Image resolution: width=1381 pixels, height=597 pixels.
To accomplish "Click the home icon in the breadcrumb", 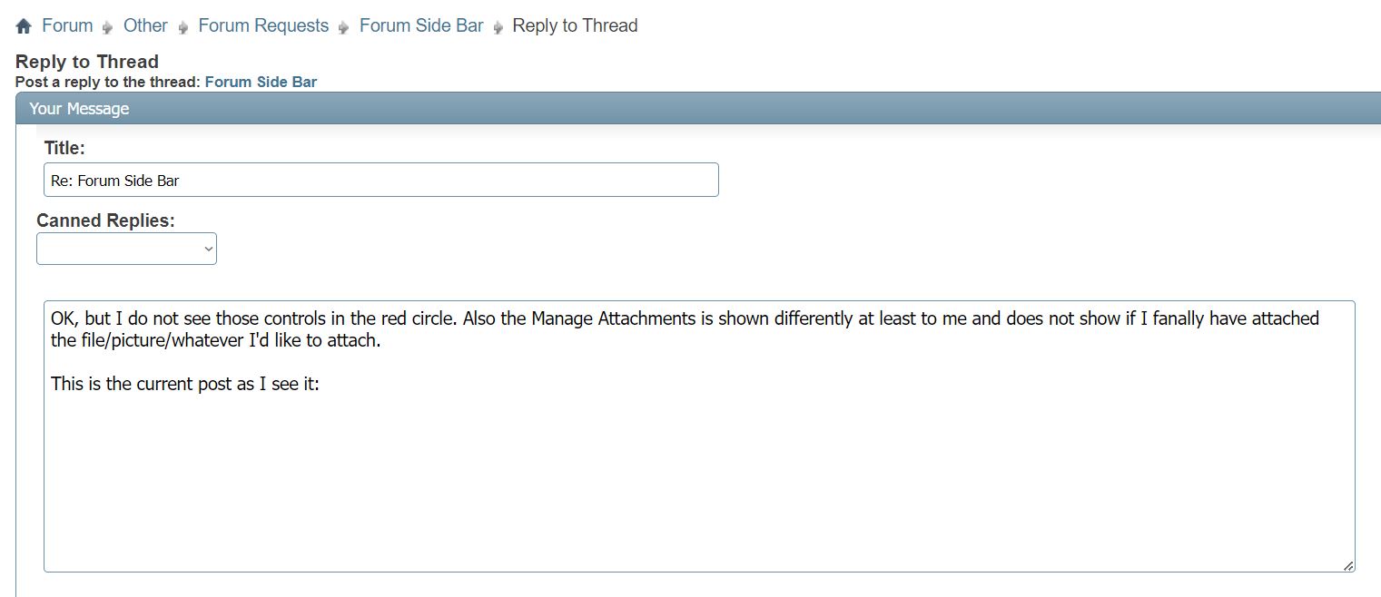I will pos(24,26).
